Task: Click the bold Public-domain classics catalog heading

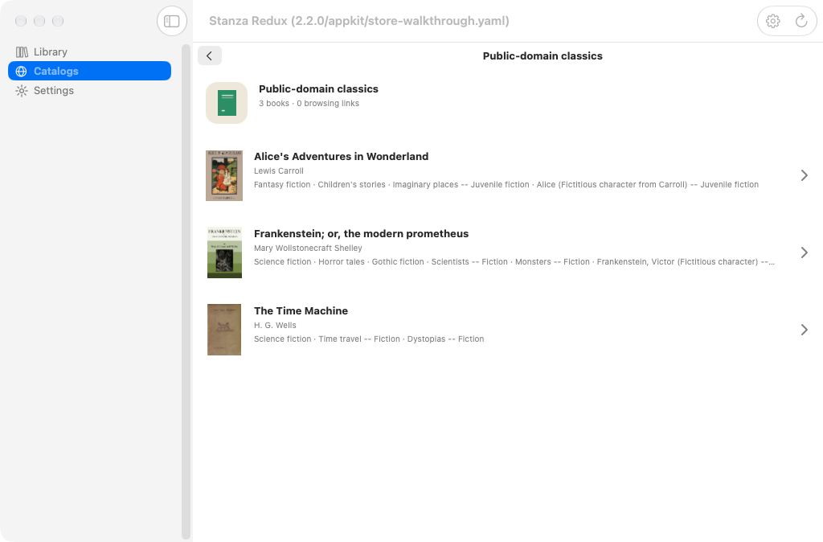Action: pyautogui.click(x=318, y=88)
